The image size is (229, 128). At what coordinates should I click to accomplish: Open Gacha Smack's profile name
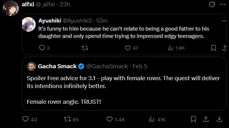(57, 66)
